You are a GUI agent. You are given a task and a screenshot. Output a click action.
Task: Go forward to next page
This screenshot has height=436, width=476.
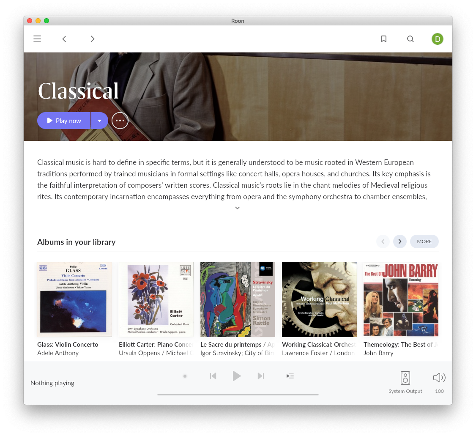click(93, 39)
